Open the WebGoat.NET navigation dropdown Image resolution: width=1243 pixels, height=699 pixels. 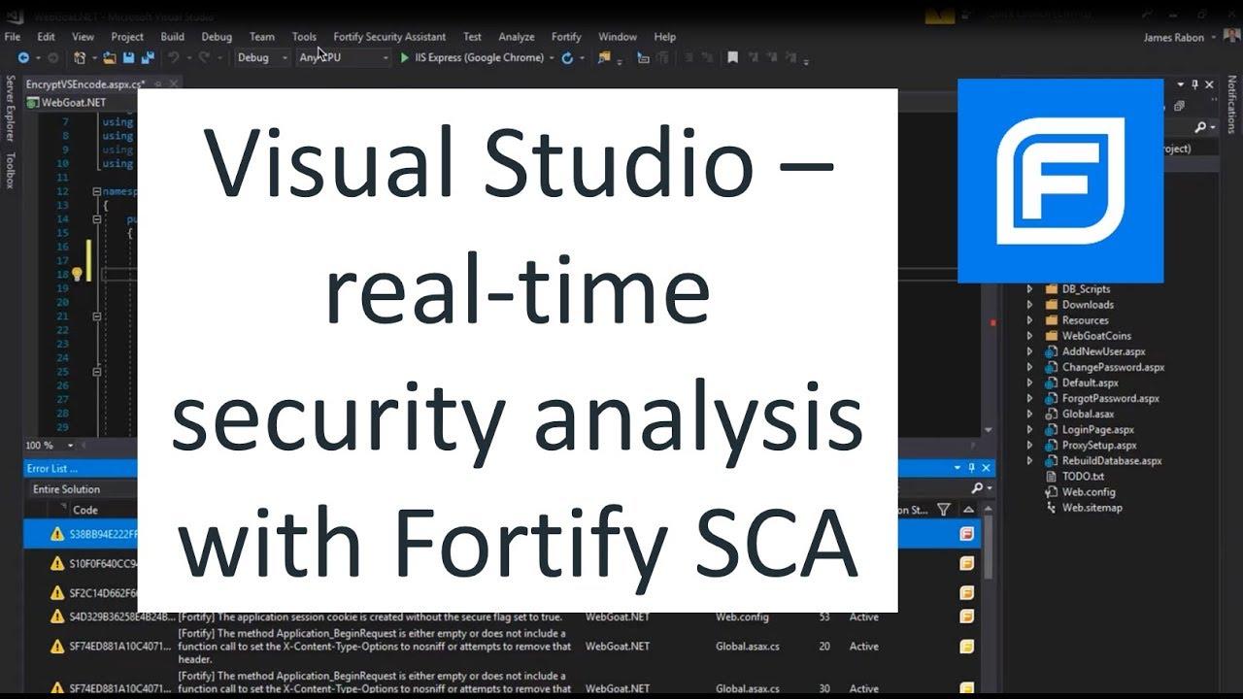pyautogui.click(x=78, y=102)
